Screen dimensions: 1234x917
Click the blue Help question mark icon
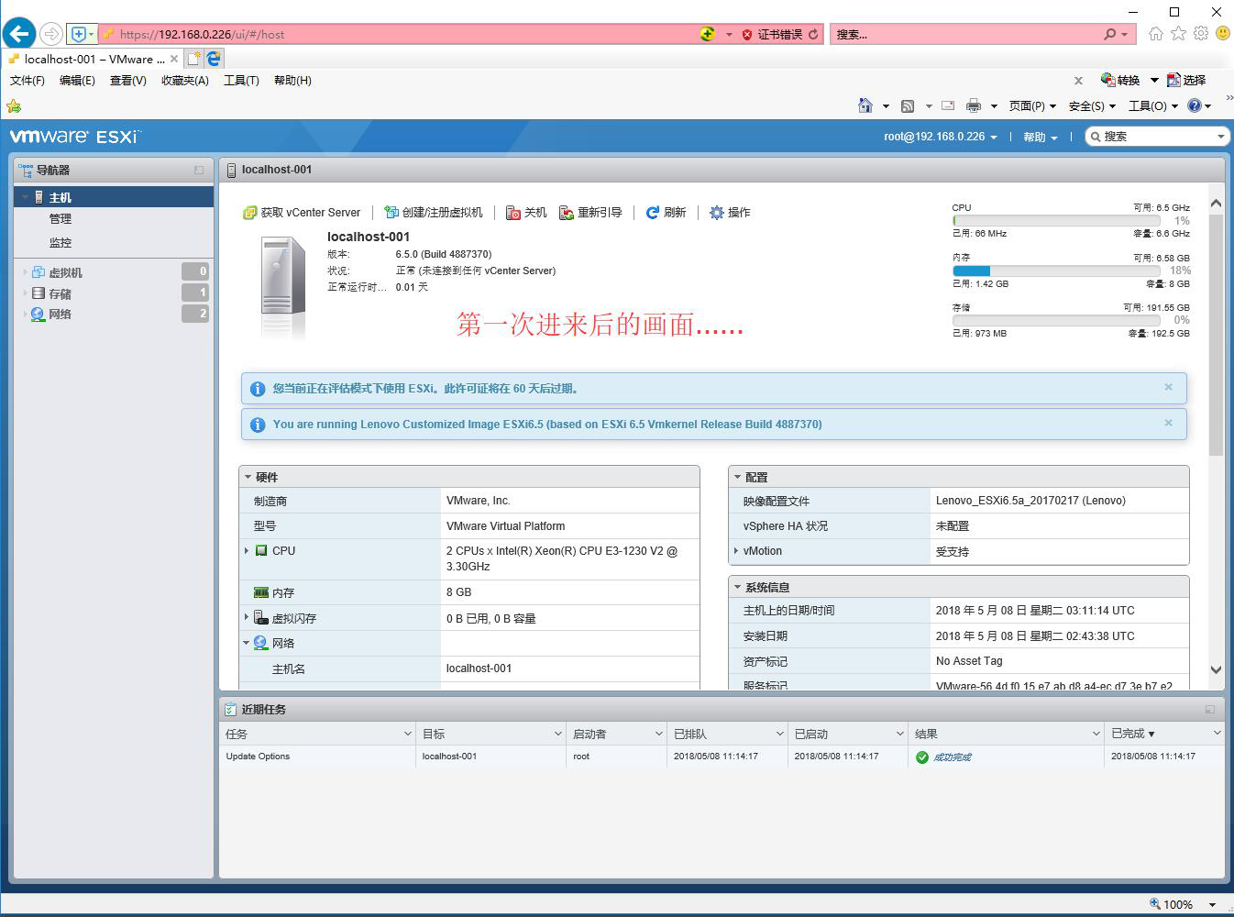pyautogui.click(x=1194, y=105)
